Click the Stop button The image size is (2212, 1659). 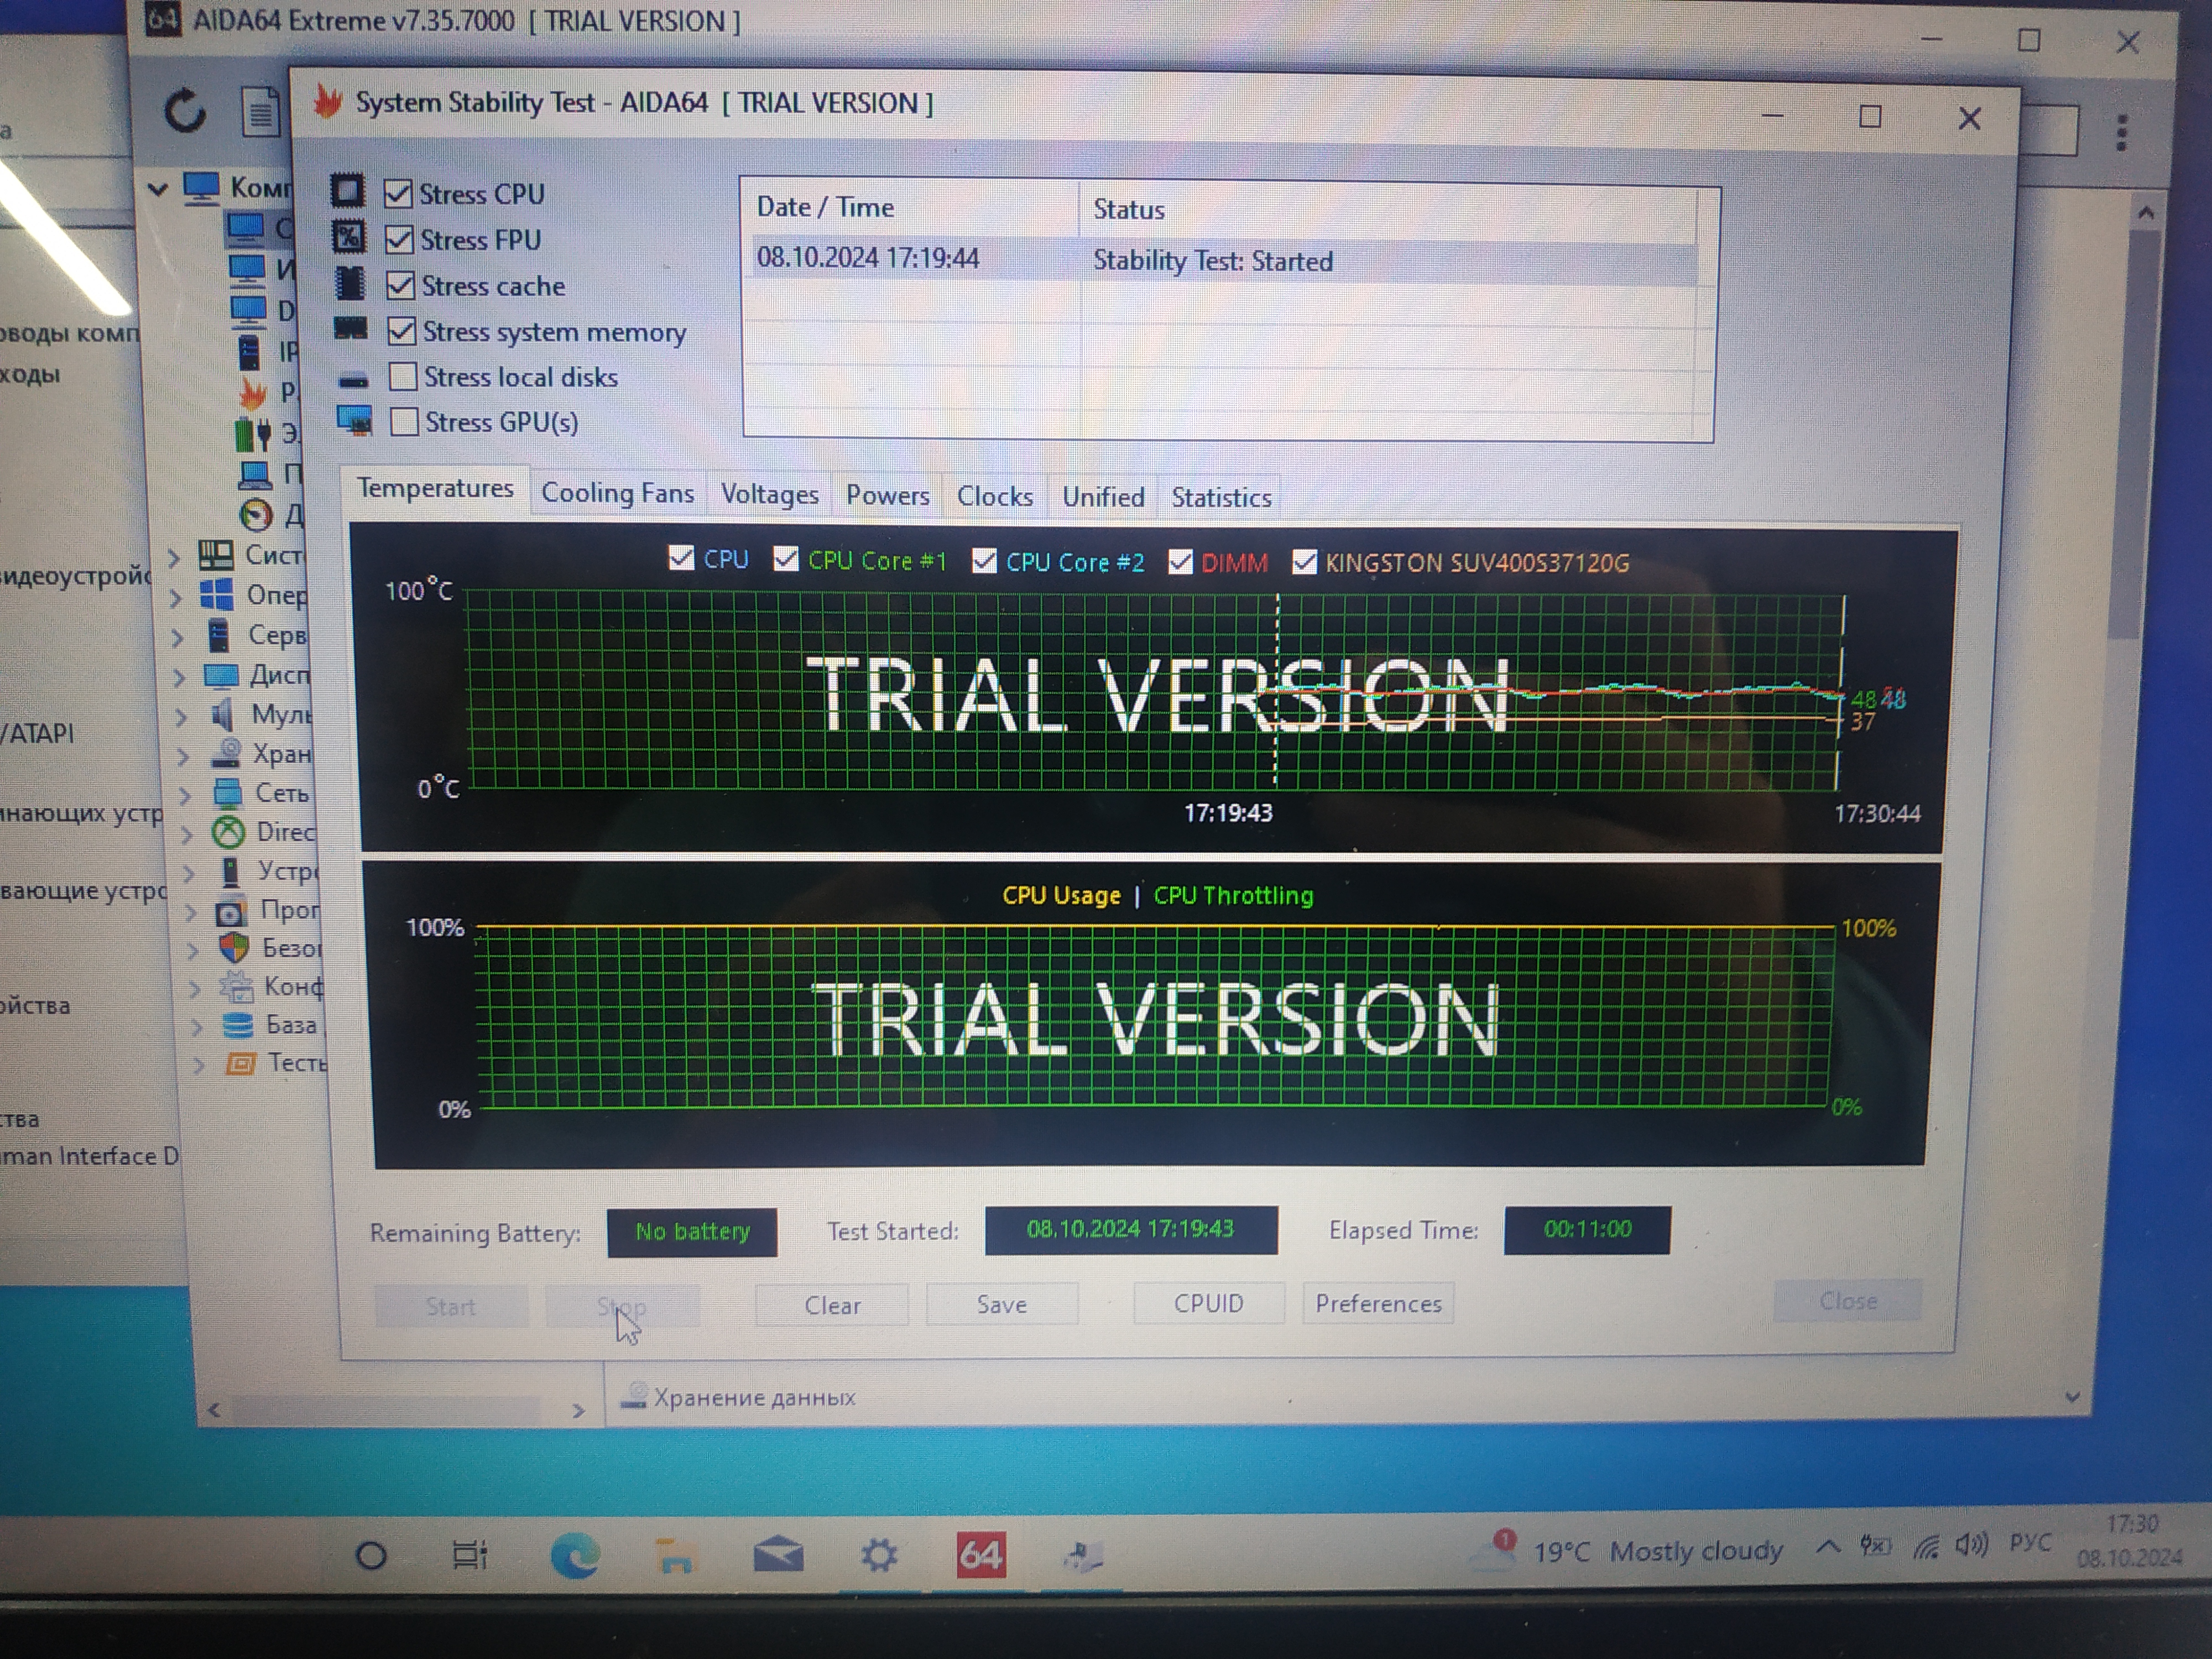[x=622, y=1306]
